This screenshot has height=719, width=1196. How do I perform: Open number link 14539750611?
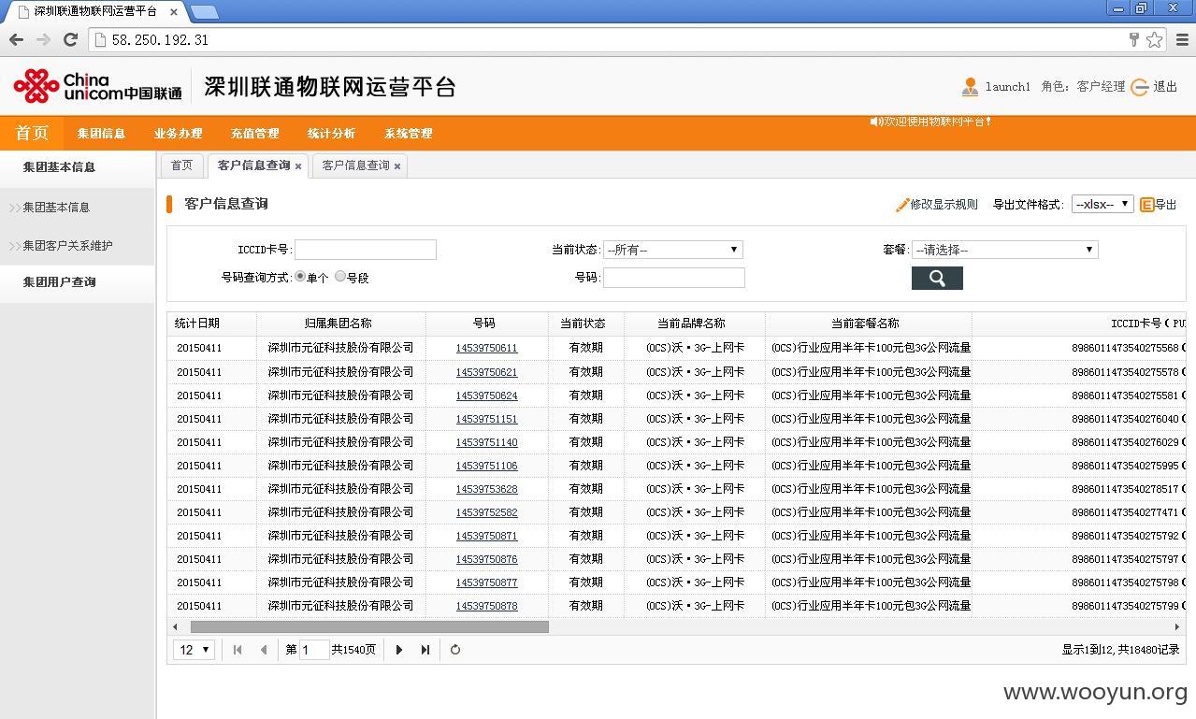(x=486, y=348)
